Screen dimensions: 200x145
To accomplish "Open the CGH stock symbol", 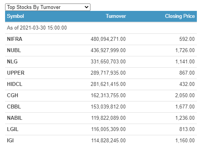I will click(x=12, y=96).
